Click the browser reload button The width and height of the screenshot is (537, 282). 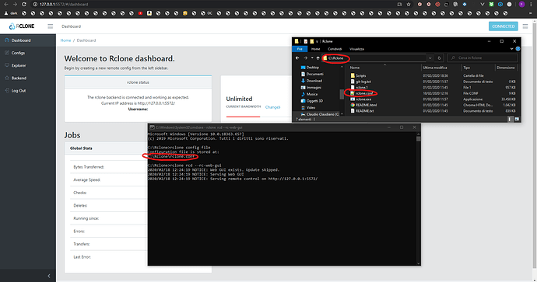coord(24,4)
